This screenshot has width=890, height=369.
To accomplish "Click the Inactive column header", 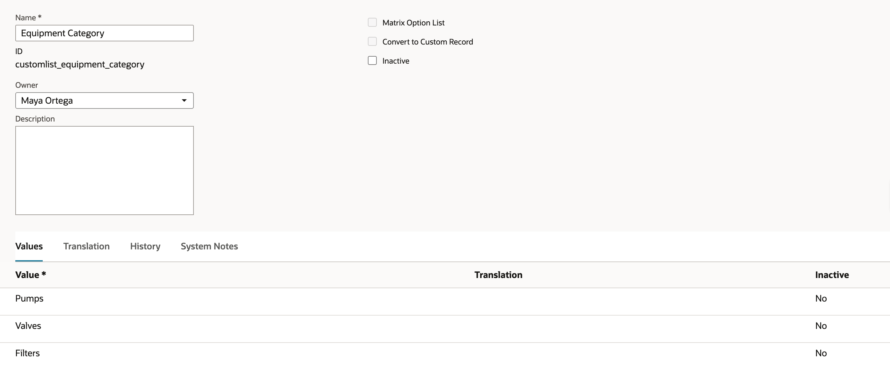I will pyautogui.click(x=832, y=275).
